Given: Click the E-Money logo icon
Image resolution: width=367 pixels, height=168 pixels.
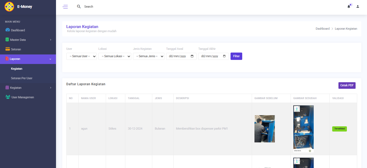Looking at the screenshot, I should 9,7.
